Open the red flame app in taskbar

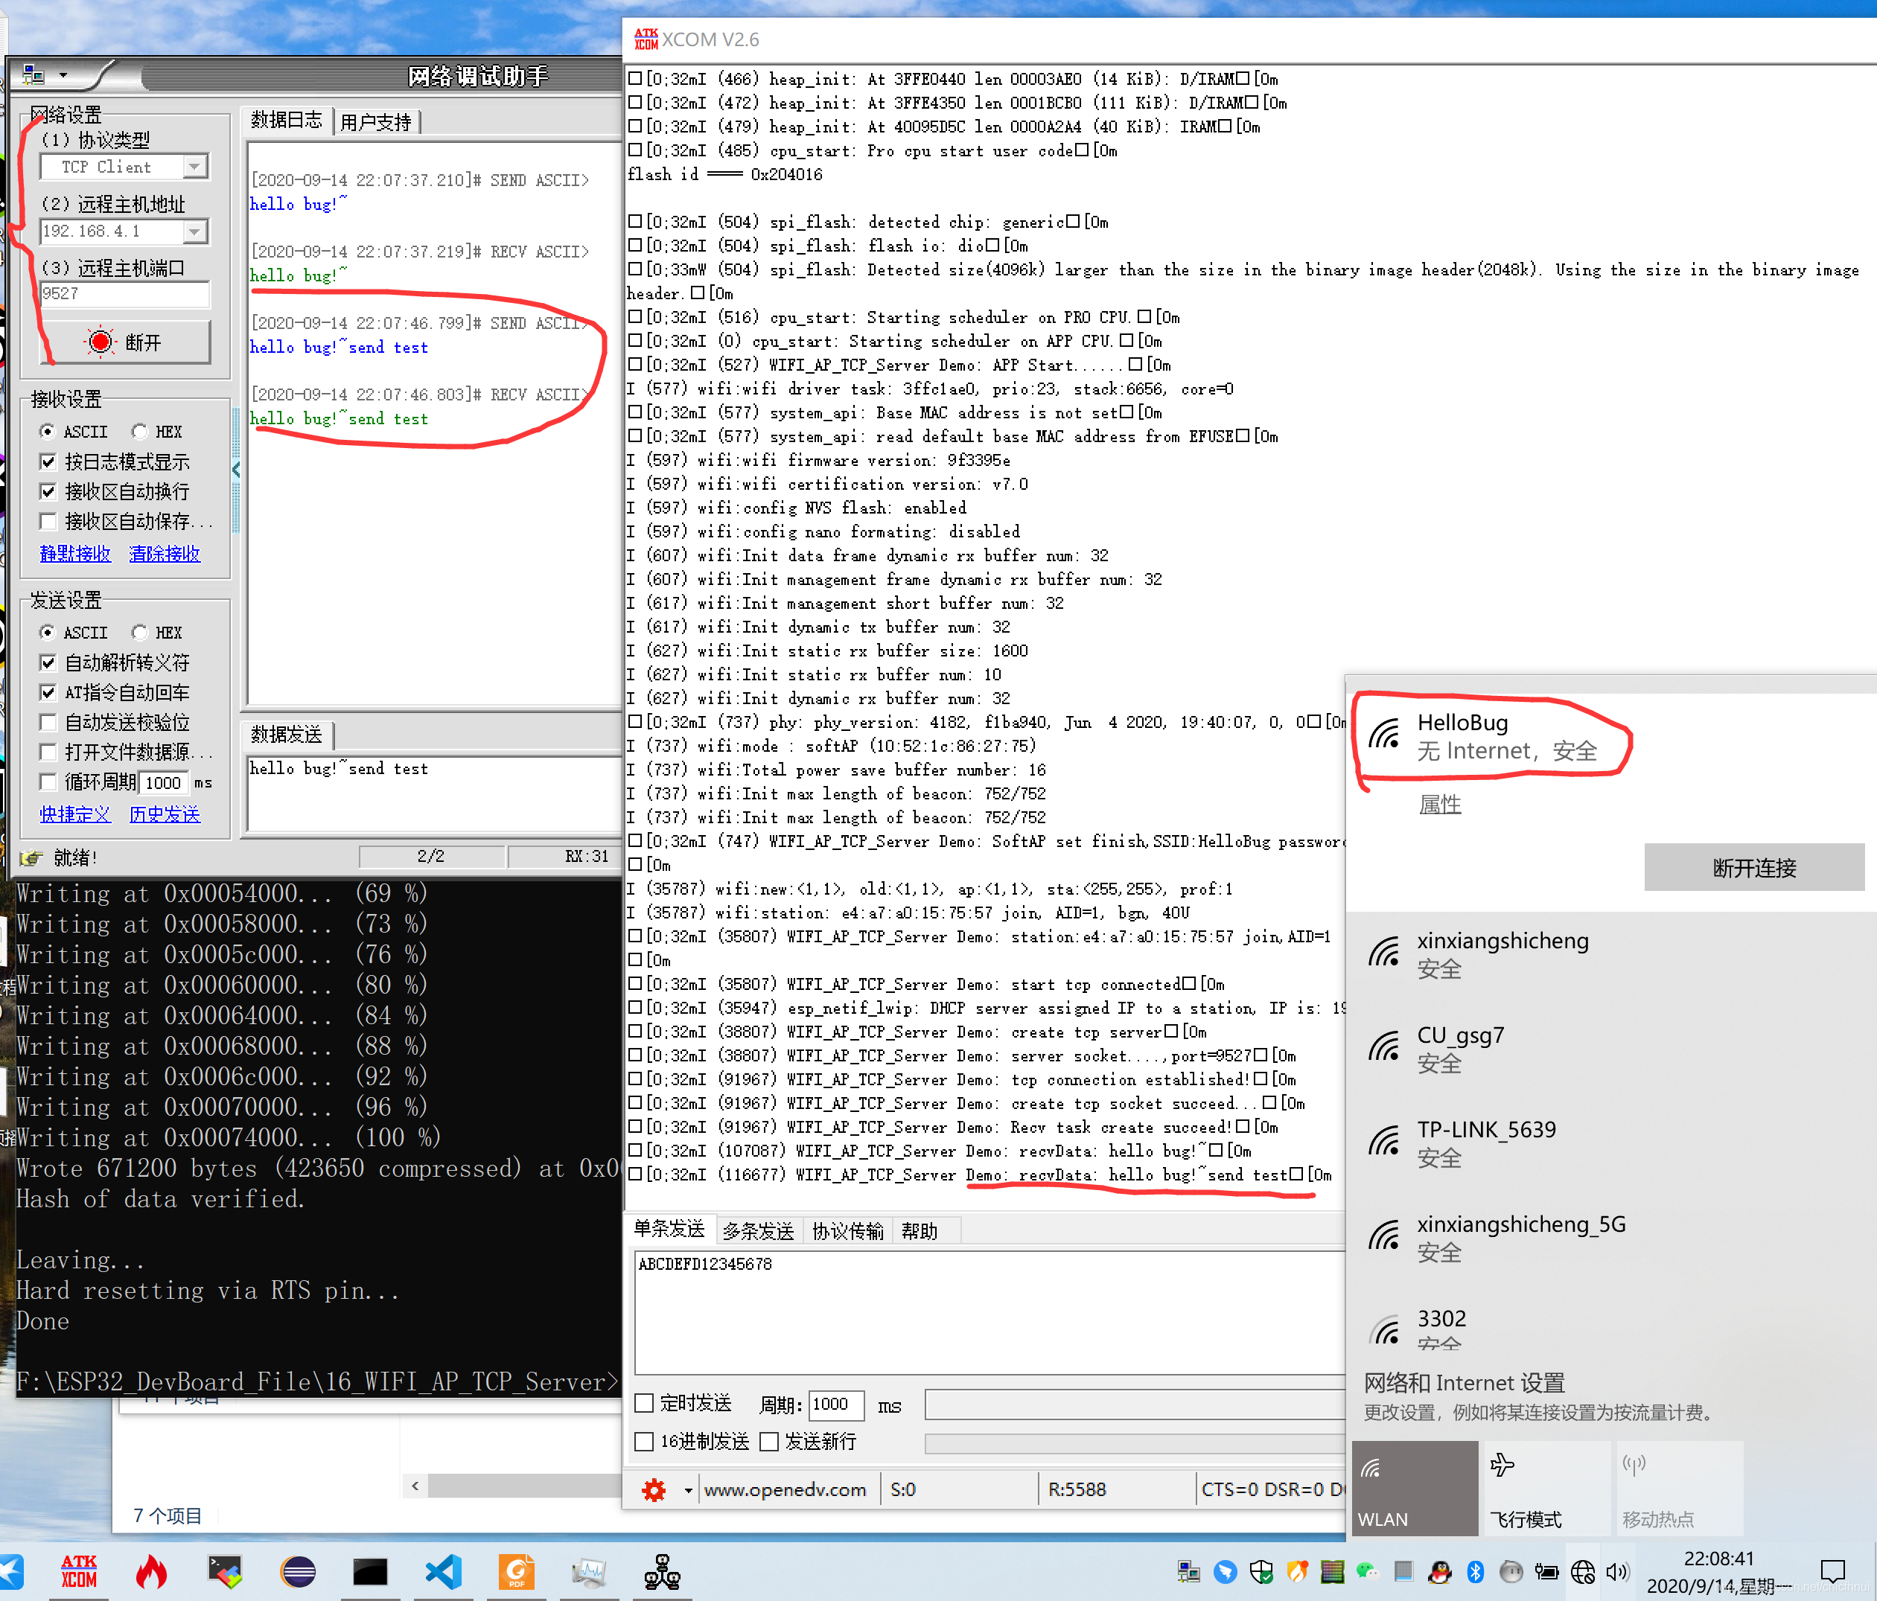(151, 1572)
